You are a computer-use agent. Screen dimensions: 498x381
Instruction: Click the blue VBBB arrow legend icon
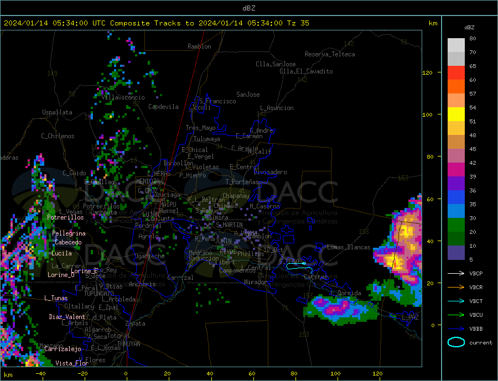[456, 328]
